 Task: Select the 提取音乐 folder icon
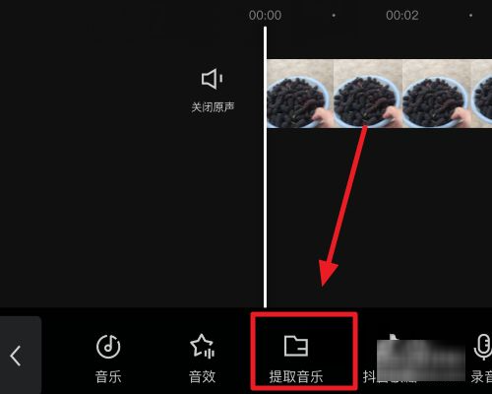pos(296,346)
